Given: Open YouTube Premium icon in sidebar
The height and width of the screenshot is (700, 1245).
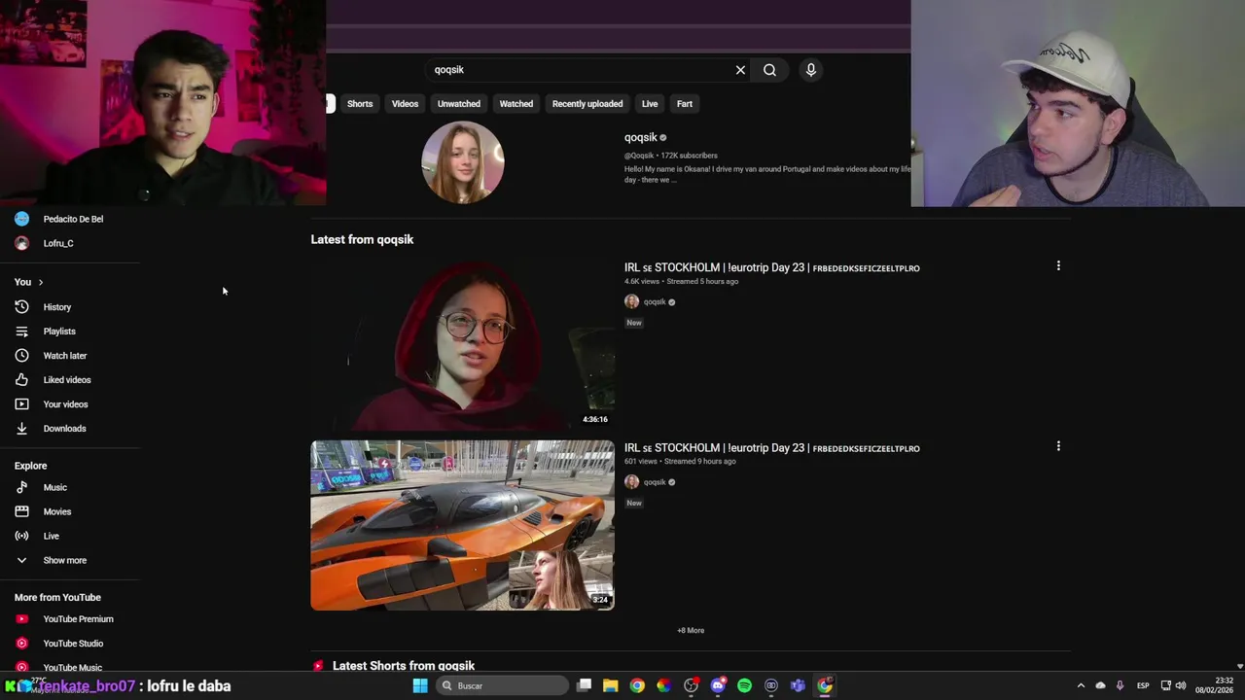Looking at the screenshot, I should point(21,619).
